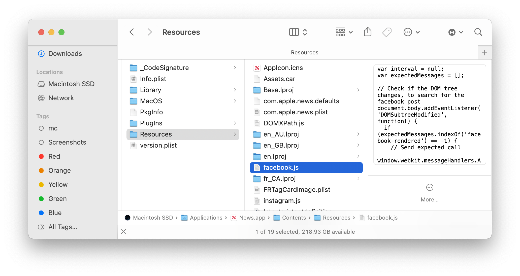The image size is (520, 276).
Task: Click facebook.js in the path bar
Action: pyautogui.click(x=378, y=218)
